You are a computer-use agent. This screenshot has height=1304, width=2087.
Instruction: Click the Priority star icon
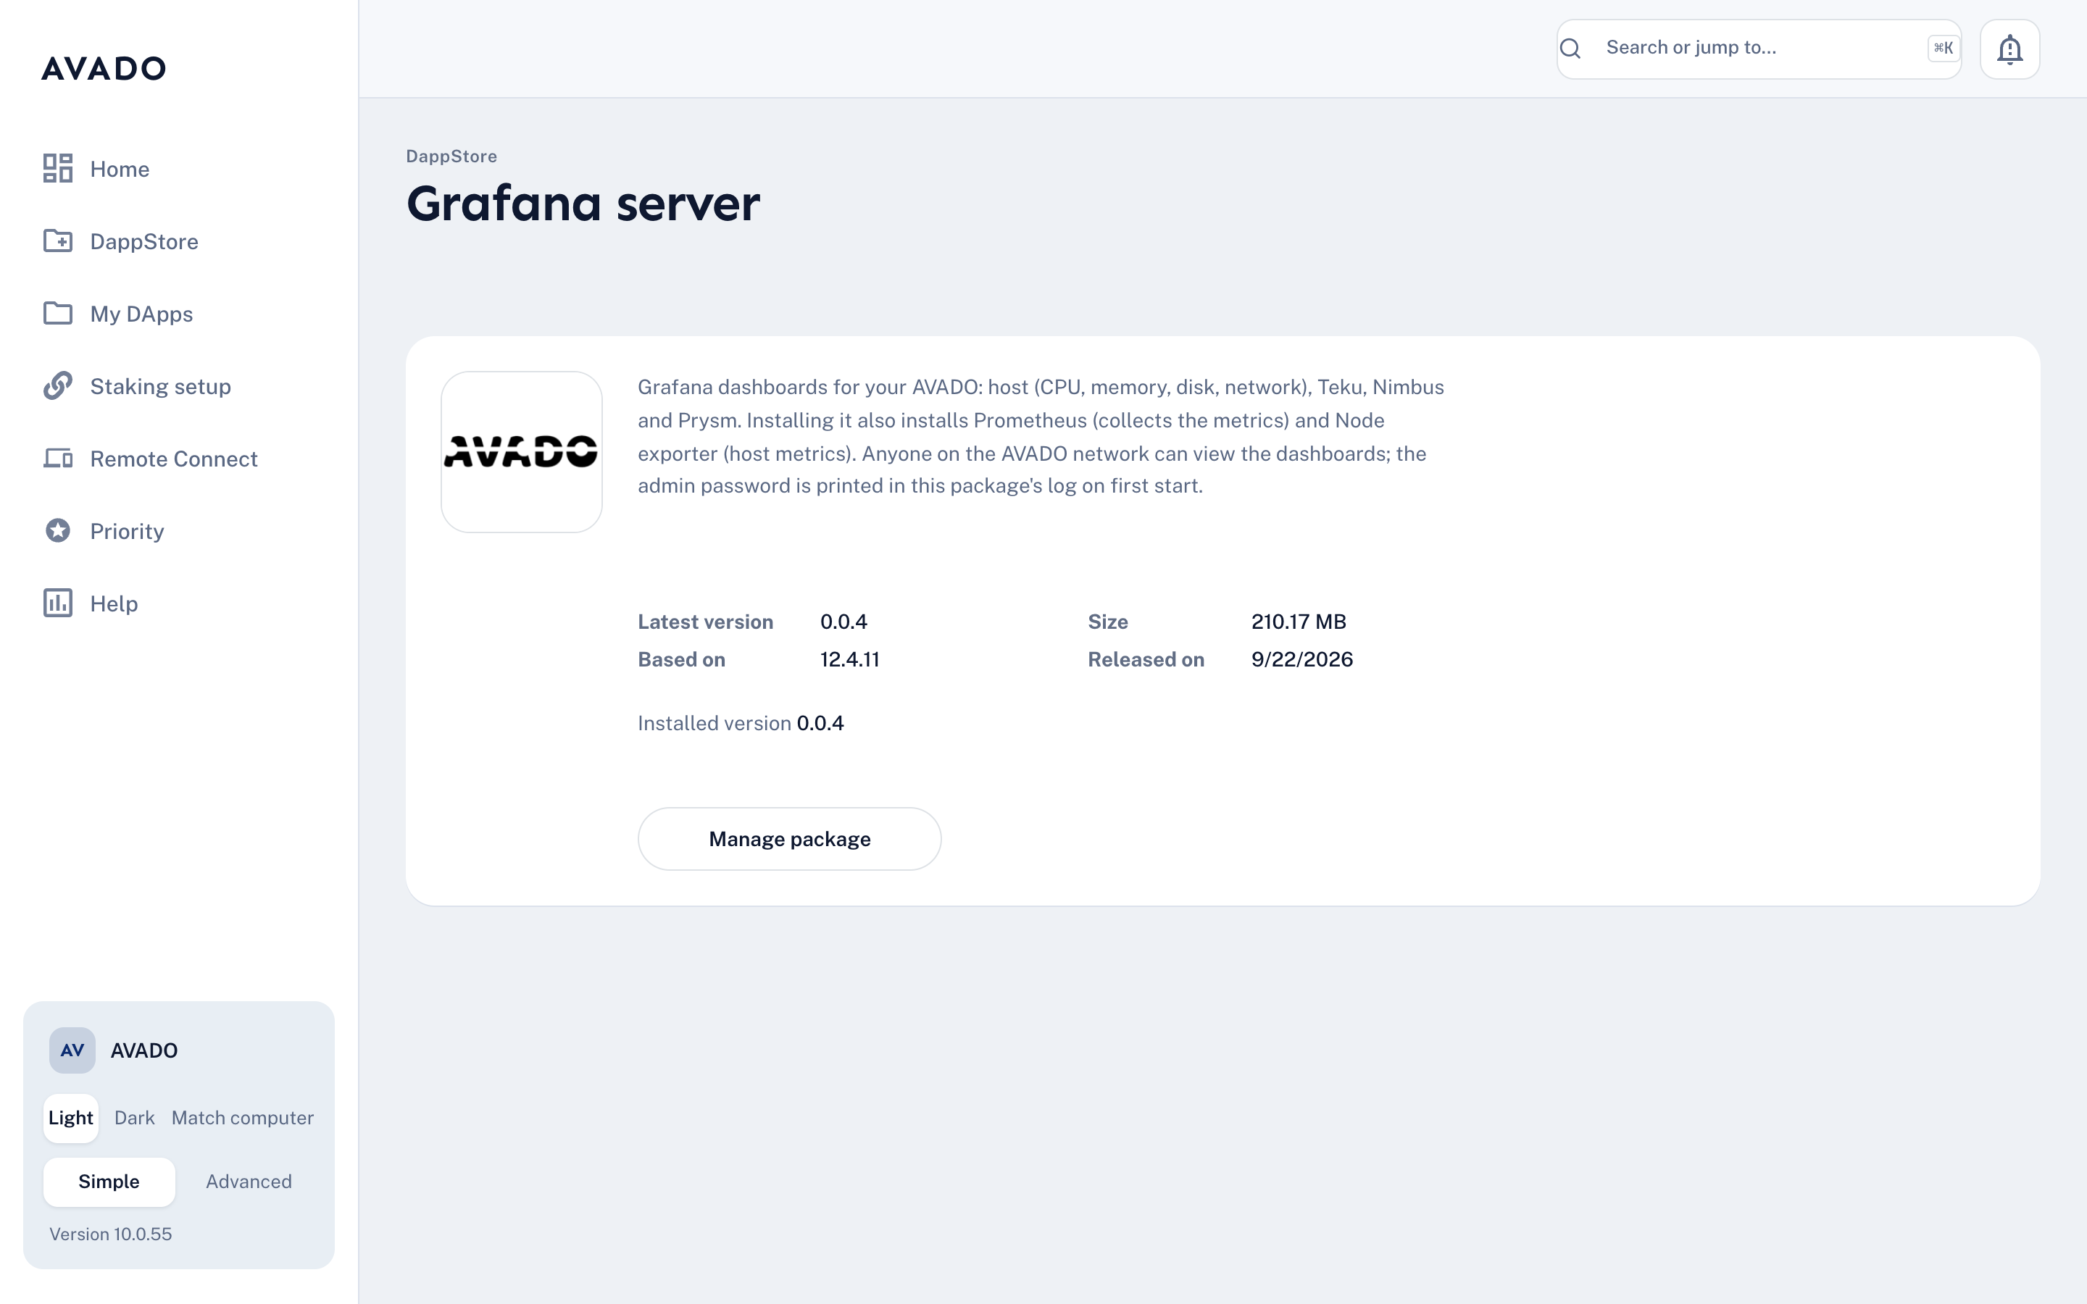(x=58, y=530)
